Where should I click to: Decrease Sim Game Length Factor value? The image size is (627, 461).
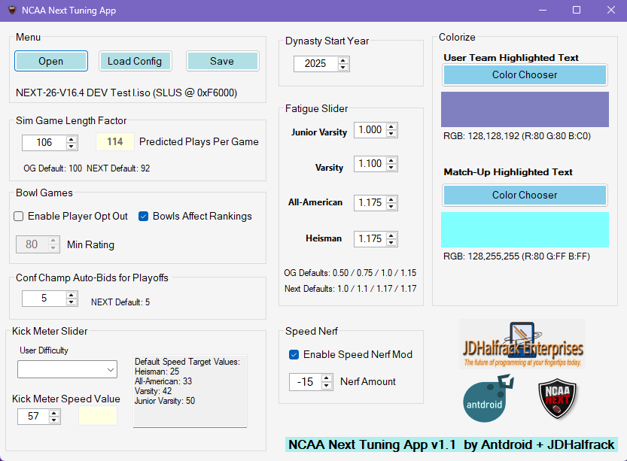coord(72,146)
